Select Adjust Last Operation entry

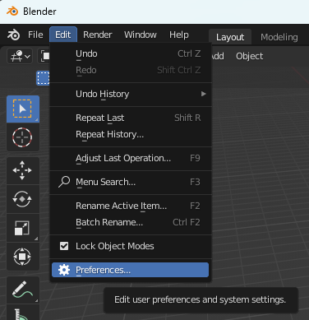[131, 158]
